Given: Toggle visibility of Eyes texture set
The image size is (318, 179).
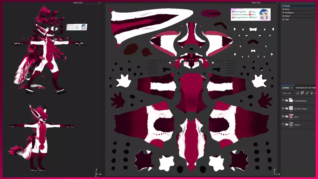Looking at the screenshot, I should tap(283, 9).
